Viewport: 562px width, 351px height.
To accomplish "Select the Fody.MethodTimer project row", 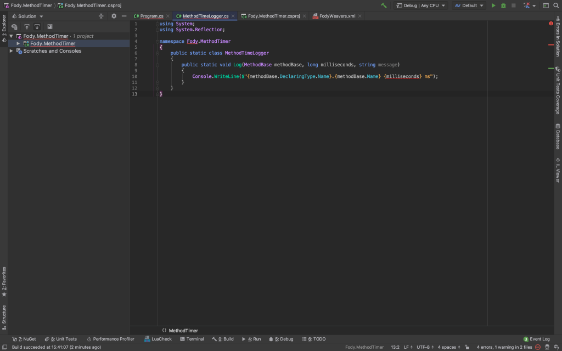I will (x=69, y=44).
